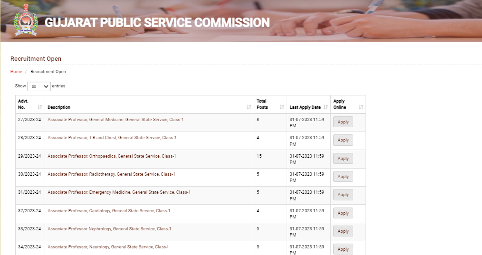Apply for Emergency Medicine Associate Professor post
This screenshot has width=482, height=255.
pos(343,195)
